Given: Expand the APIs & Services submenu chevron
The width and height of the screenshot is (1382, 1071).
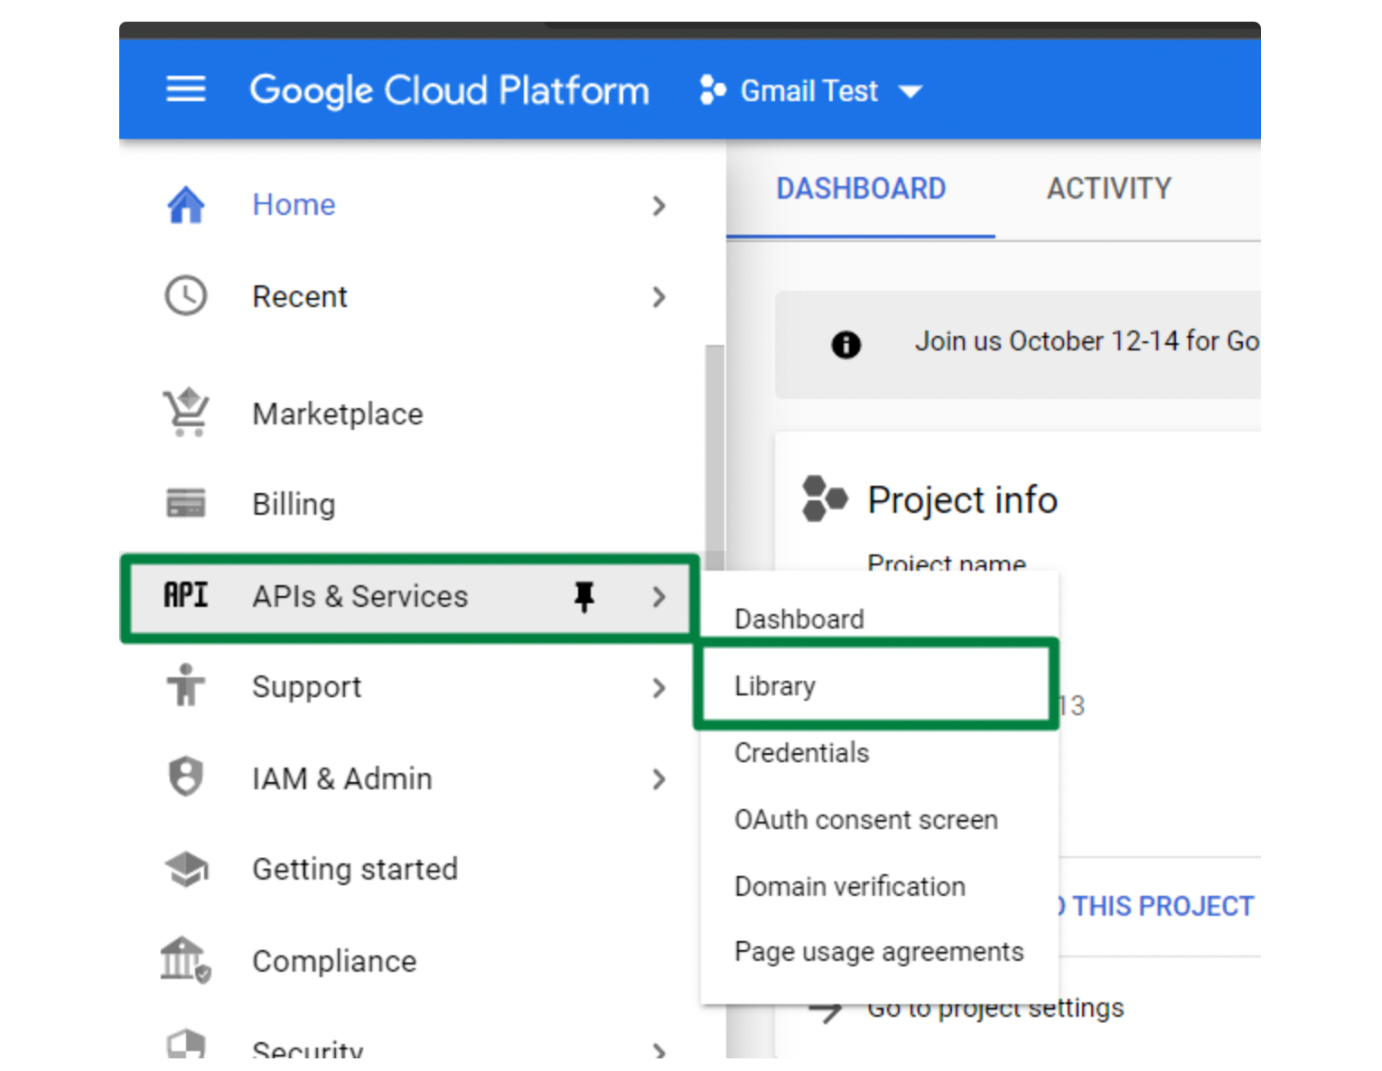Looking at the screenshot, I should click(x=659, y=597).
